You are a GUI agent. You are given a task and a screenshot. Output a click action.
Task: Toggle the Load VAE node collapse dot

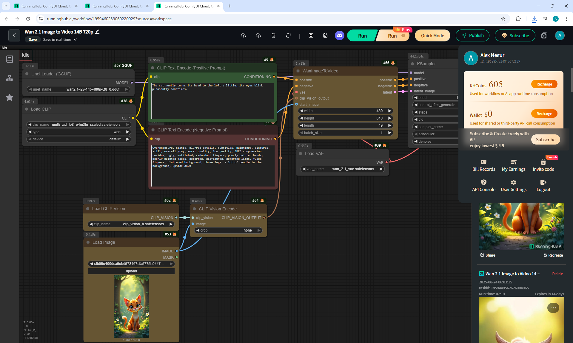(x=301, y=153)
